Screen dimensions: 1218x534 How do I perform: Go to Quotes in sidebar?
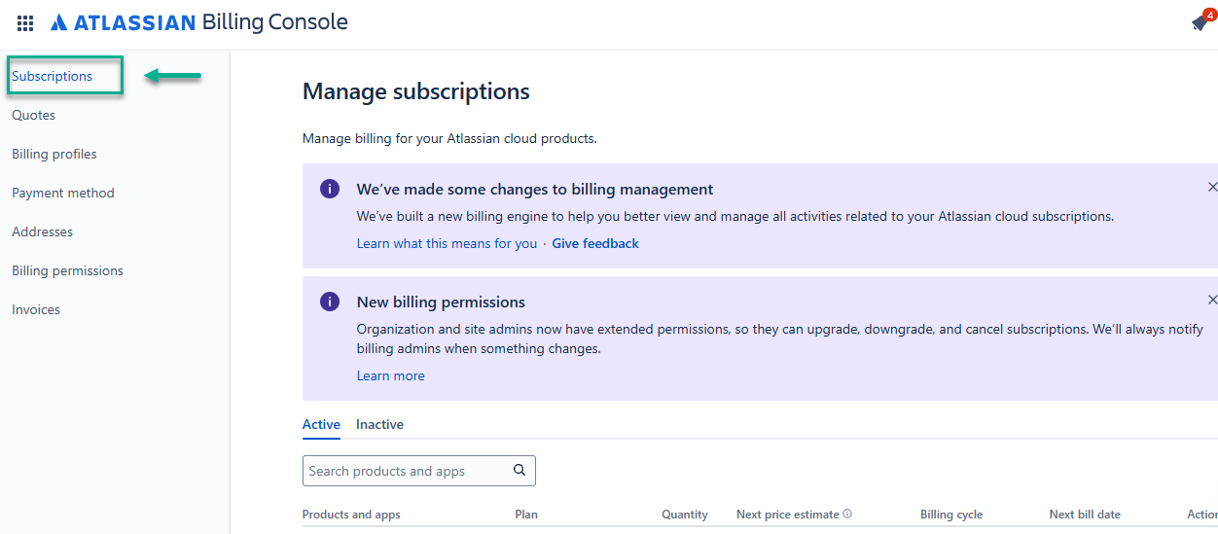tap(34, 115)
